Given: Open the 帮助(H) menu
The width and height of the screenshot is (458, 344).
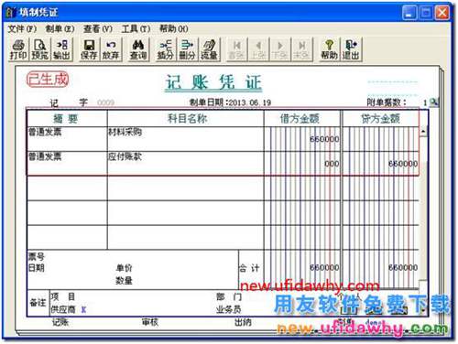Looking at the screenshot, I should pyautogui.click(x=174, y=28).
